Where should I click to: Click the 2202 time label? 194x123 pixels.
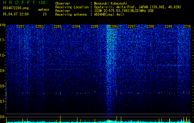pos(39,26)
